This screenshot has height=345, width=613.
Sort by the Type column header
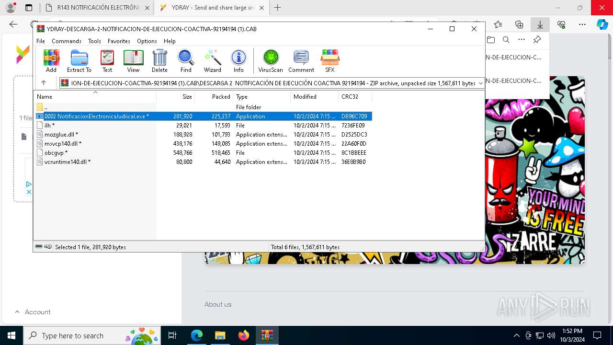(x=261, y=97)
